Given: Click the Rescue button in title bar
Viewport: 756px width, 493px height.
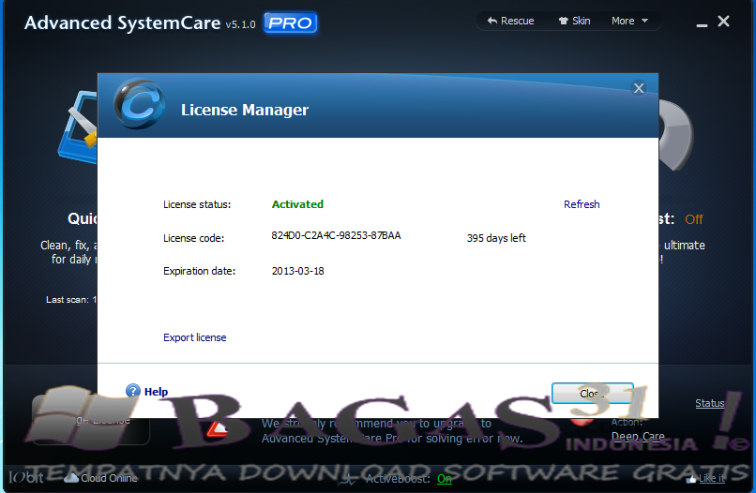Looking at the screenshot, I should [x=510, y=21].
